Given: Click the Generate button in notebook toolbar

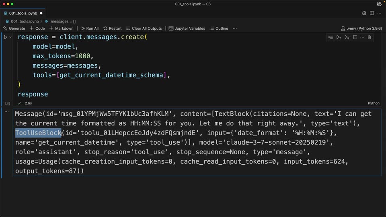Looking at the screenshot, I should 14,28.
